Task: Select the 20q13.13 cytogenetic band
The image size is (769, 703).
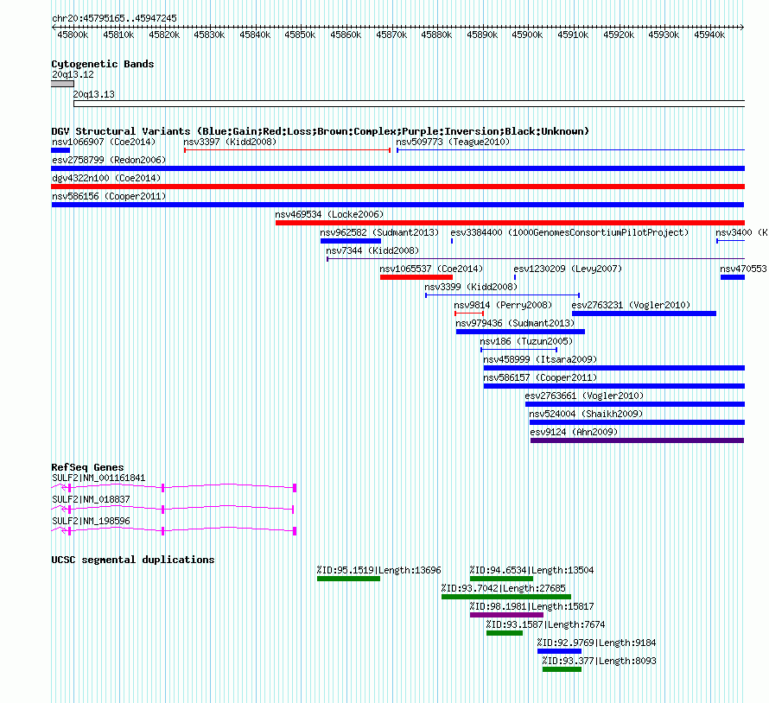Action: pyautogui.click(x=409, y=104)
